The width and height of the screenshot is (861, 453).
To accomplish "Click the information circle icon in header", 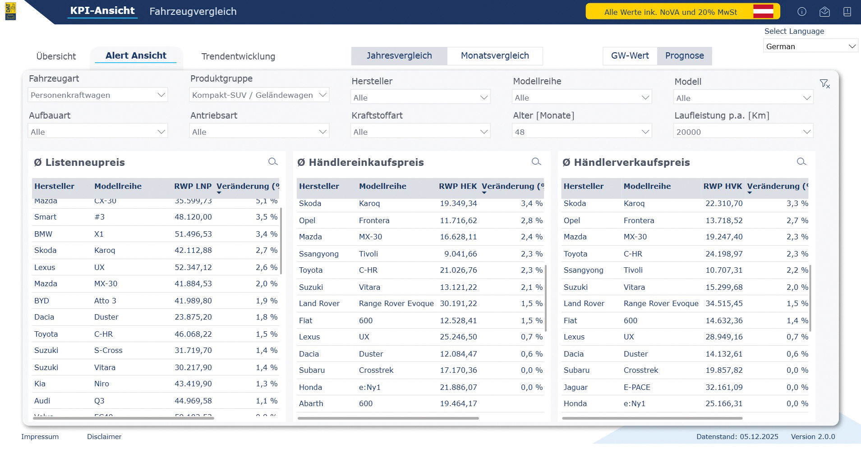I will click(801, 12).
